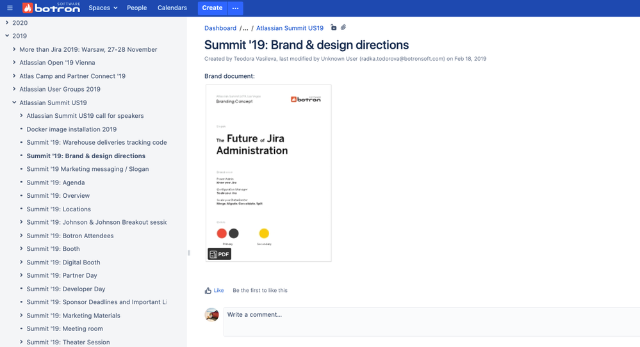Screen dimensions: 640x347
Task: Expand Summit '19: Botron Attendees node
Action: click(21, 236)
